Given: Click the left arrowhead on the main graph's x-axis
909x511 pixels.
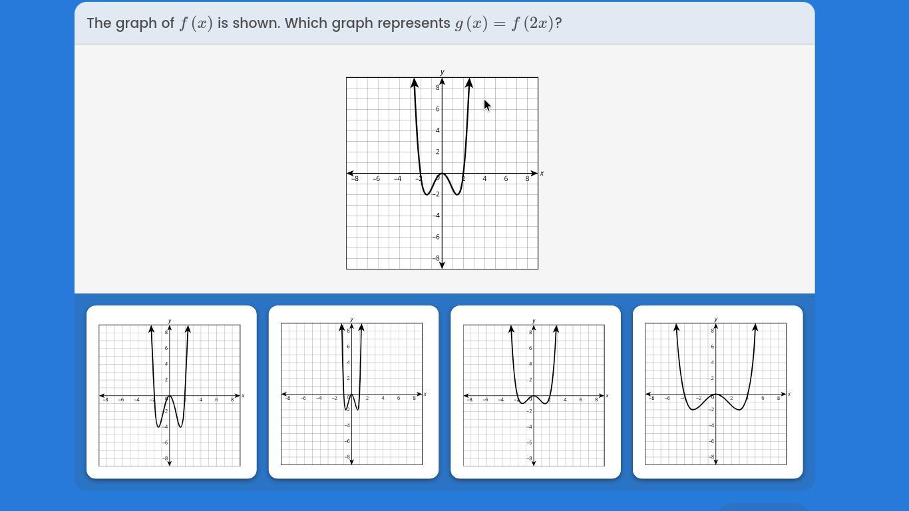Looking at the screenshot, I should coord(351,173).
